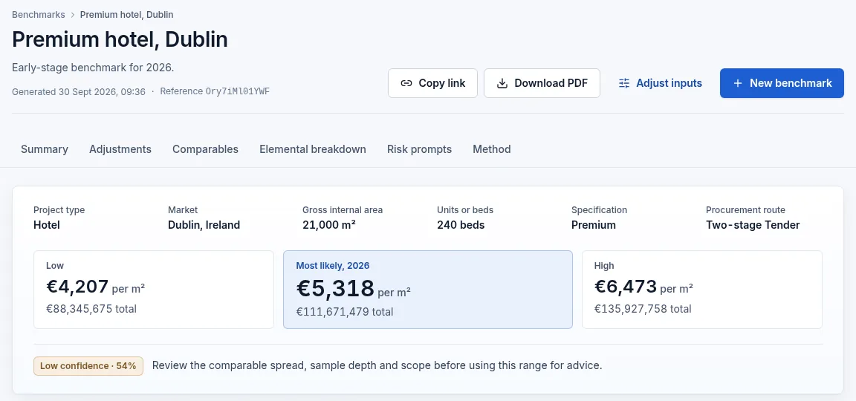The width and height of the screenshot is (856, 401).
Task: Download the benchmark as PDF
Action: 542,83
